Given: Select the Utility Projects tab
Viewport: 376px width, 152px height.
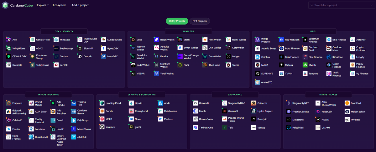Looking at the screenshot, I should pos(177,21).
